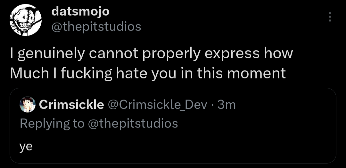
Task: Click Crimsickle's small profile avatar
Action: [x=28, y=105]
